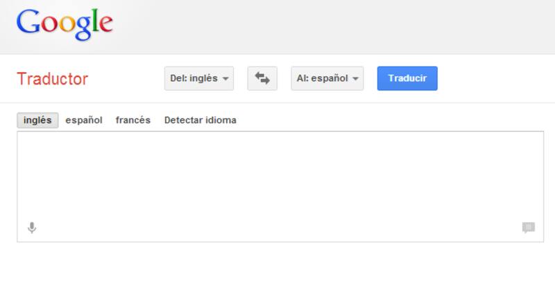The height and width of the screenshot is (281, 555).
Task: Click the Google logo
Action: pos(65,24)
